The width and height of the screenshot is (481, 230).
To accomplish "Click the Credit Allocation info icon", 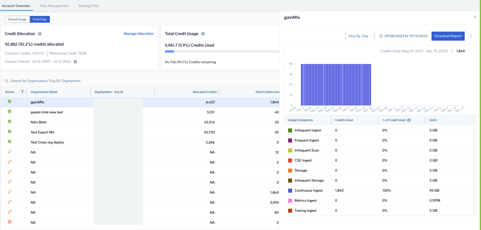I will (40, 34).
